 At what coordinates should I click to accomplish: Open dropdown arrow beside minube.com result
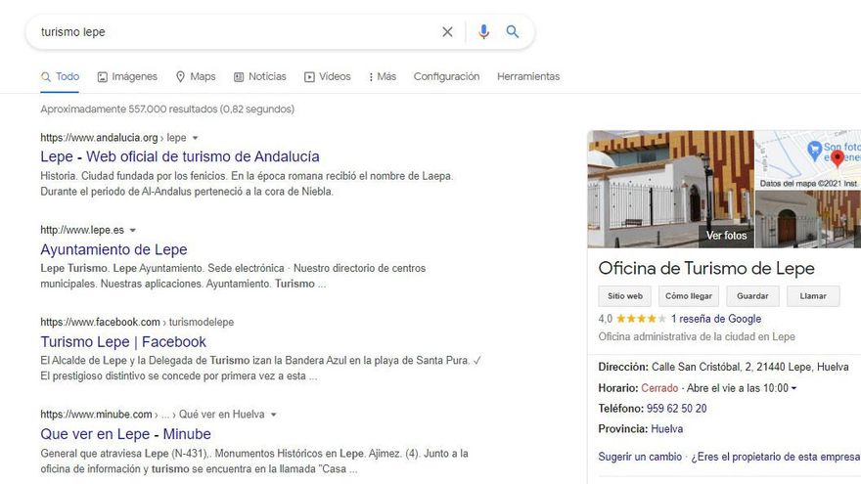point(273,415)
